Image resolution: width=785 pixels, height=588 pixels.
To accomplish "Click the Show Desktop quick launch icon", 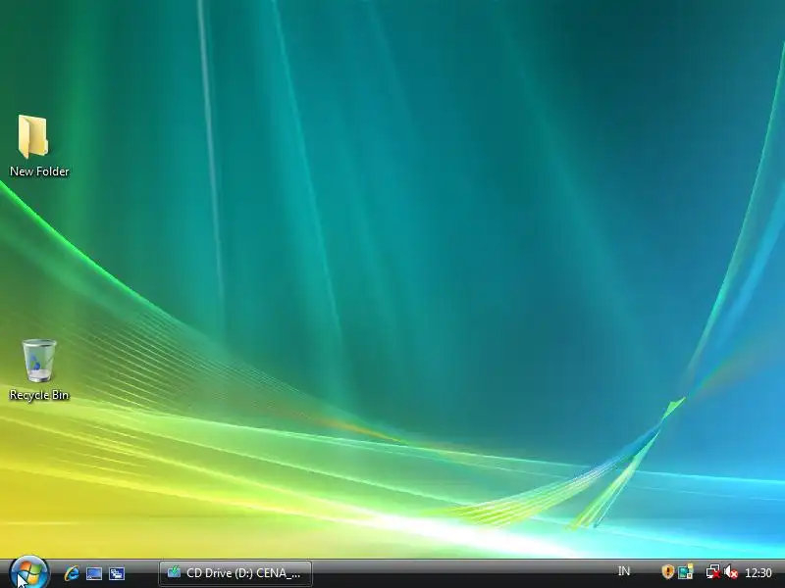I will (x=94, y=573).
